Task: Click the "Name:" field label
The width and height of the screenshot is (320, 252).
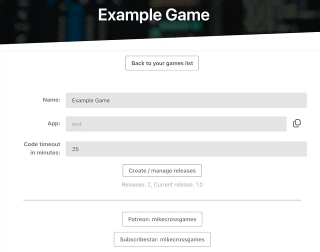Action: point(51,100)
